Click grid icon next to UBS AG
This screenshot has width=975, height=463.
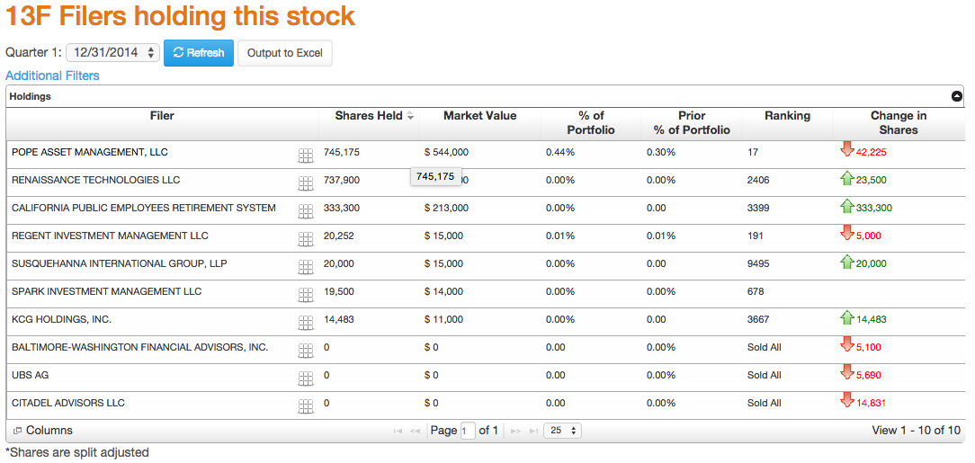pyautogui.click(x=305, y=378)
